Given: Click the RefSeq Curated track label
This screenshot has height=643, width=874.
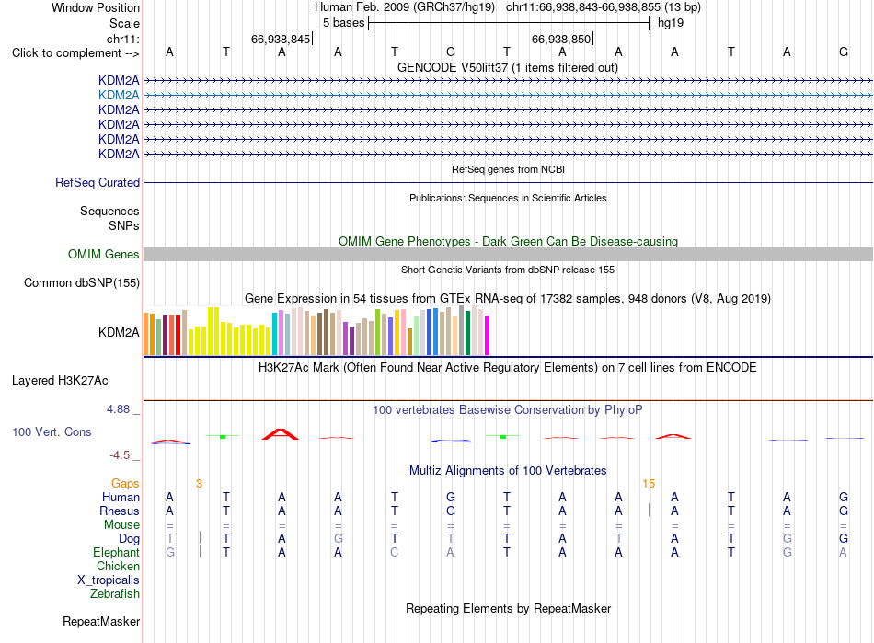Looking at the screenshot, I should [x=98, y=183].
